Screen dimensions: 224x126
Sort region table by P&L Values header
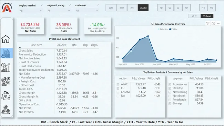[139, 78]
